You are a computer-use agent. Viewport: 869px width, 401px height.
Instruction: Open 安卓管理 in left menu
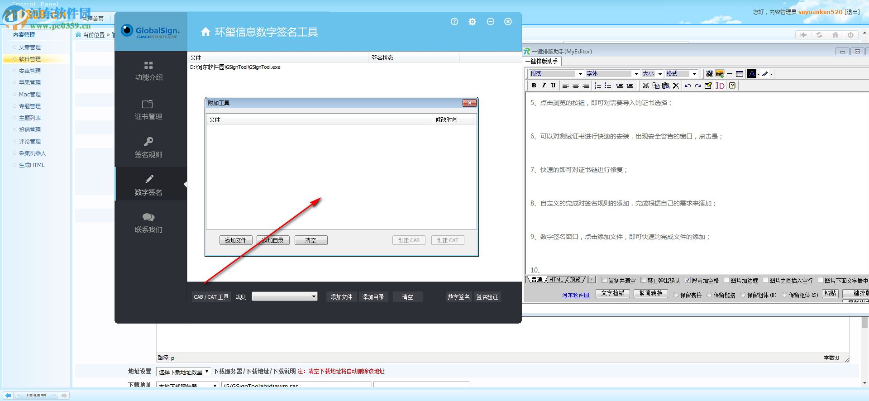click(30, 71)
